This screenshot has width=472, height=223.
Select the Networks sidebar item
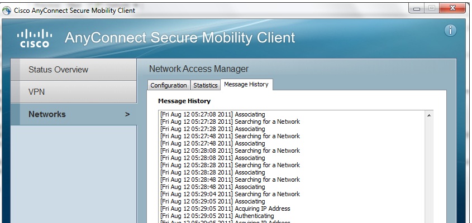(74, 114)
